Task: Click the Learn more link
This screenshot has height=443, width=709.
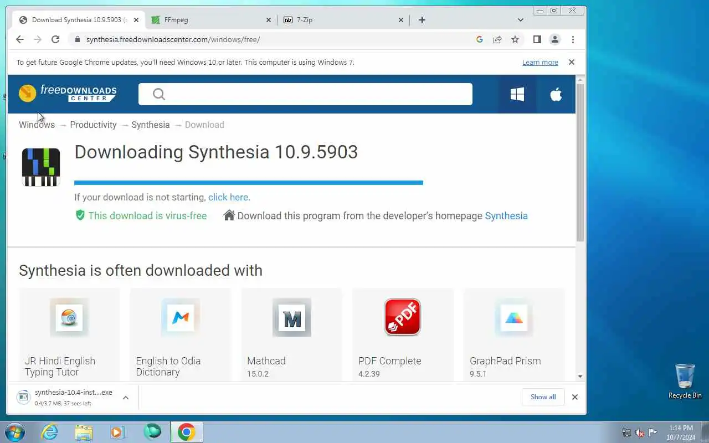Action: (540, 63)
